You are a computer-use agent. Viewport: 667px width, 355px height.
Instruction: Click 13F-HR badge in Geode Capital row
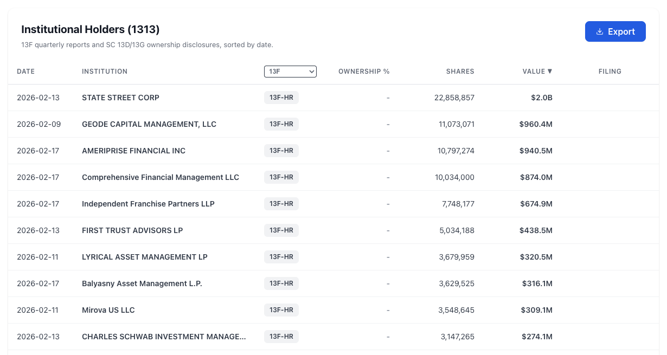[281, 124]
